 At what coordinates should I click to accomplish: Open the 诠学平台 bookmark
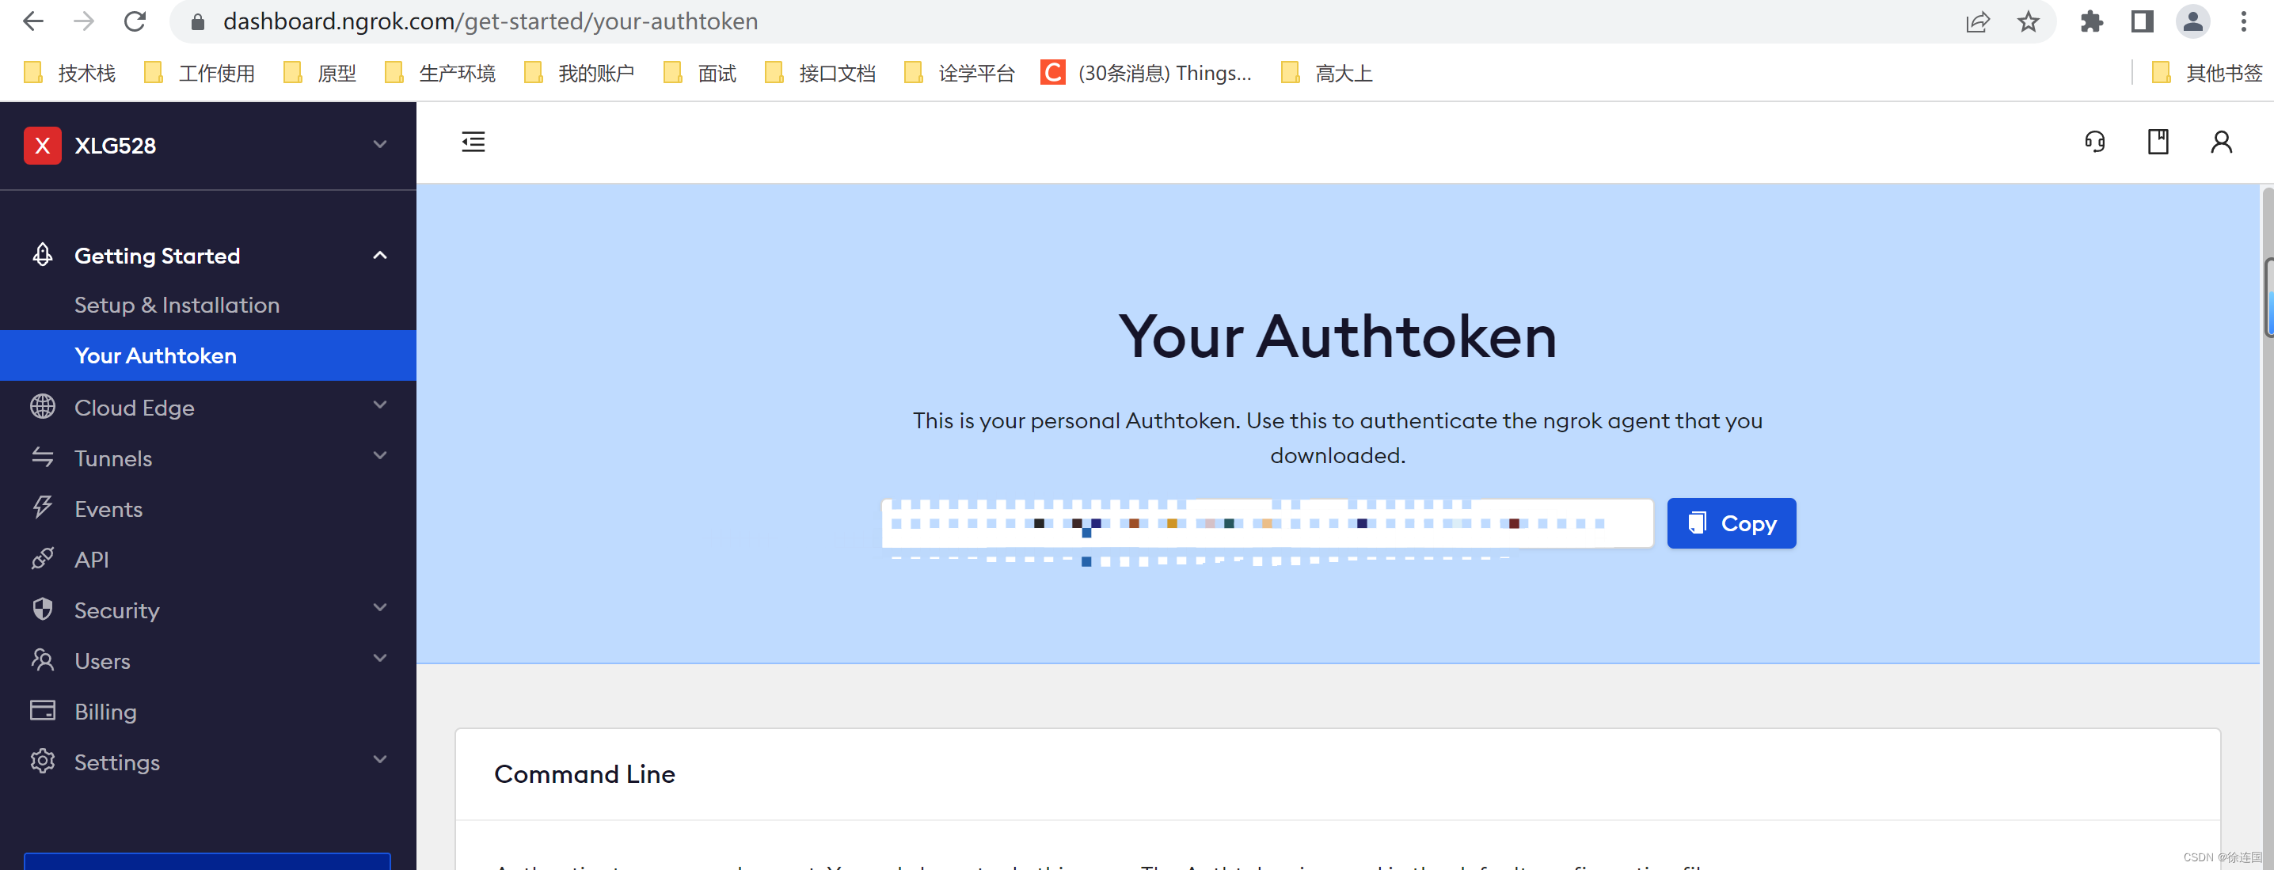pyautogui.click(x=975, y=74)
